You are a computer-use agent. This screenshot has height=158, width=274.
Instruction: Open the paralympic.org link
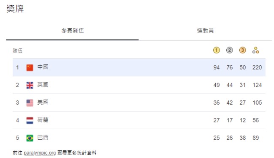[x=40, y=153]
